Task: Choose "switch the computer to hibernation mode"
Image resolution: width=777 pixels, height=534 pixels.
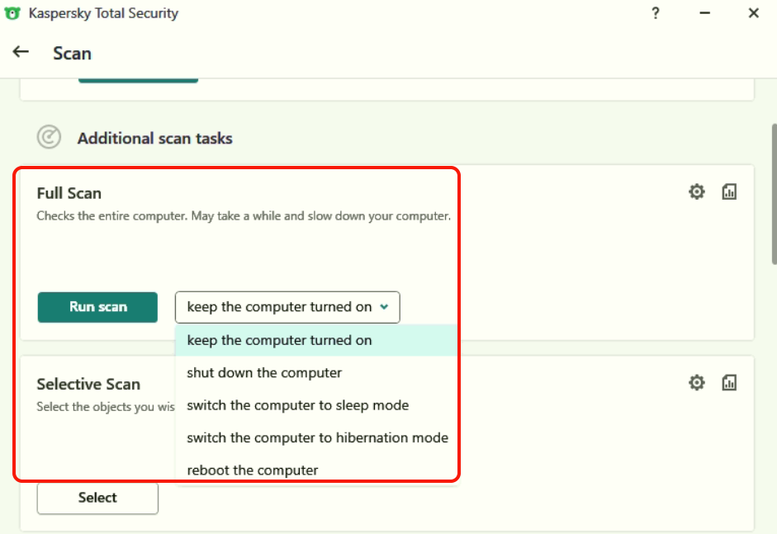Action: [x=317, y=437]
